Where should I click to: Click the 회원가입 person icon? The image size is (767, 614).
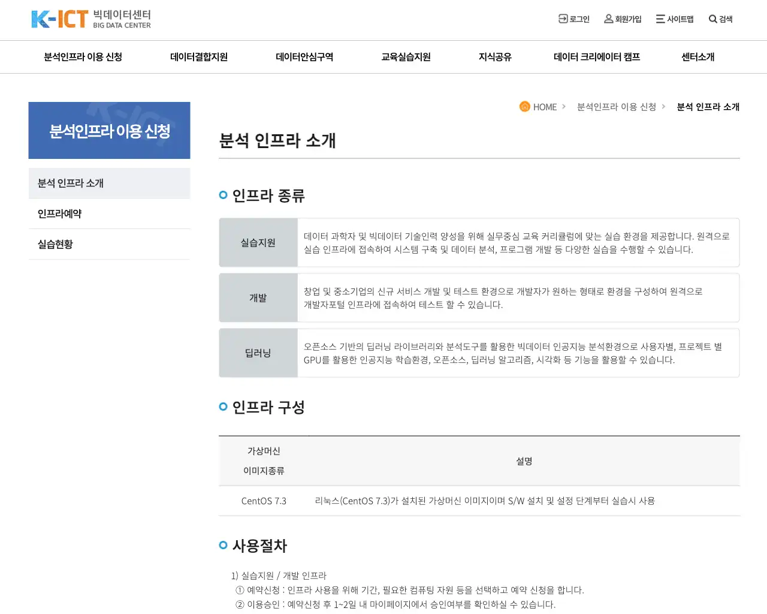tap(608, 19)
